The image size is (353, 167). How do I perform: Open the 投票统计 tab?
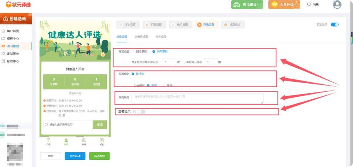[233, 25]
